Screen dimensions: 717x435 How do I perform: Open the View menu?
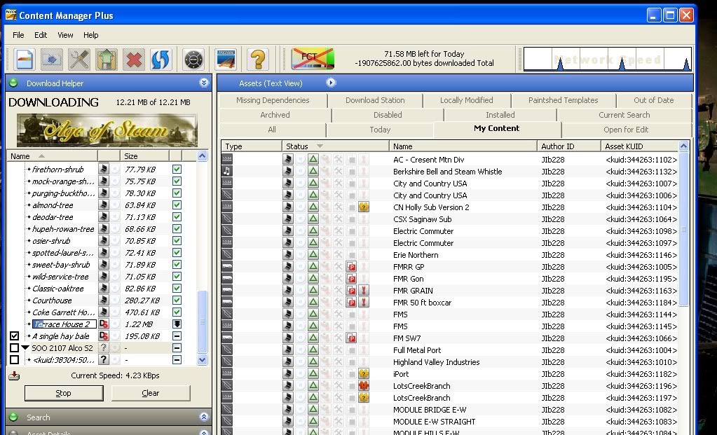click(65, 35)
